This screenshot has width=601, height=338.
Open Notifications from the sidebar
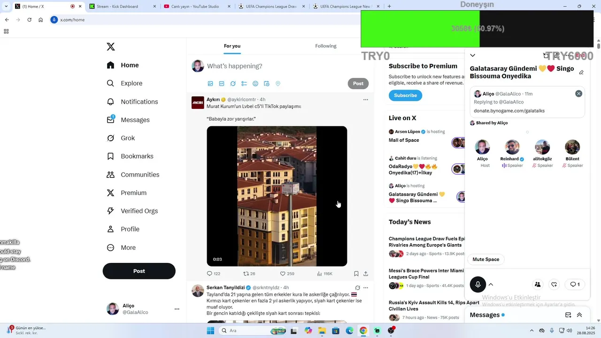pos(132,101)
